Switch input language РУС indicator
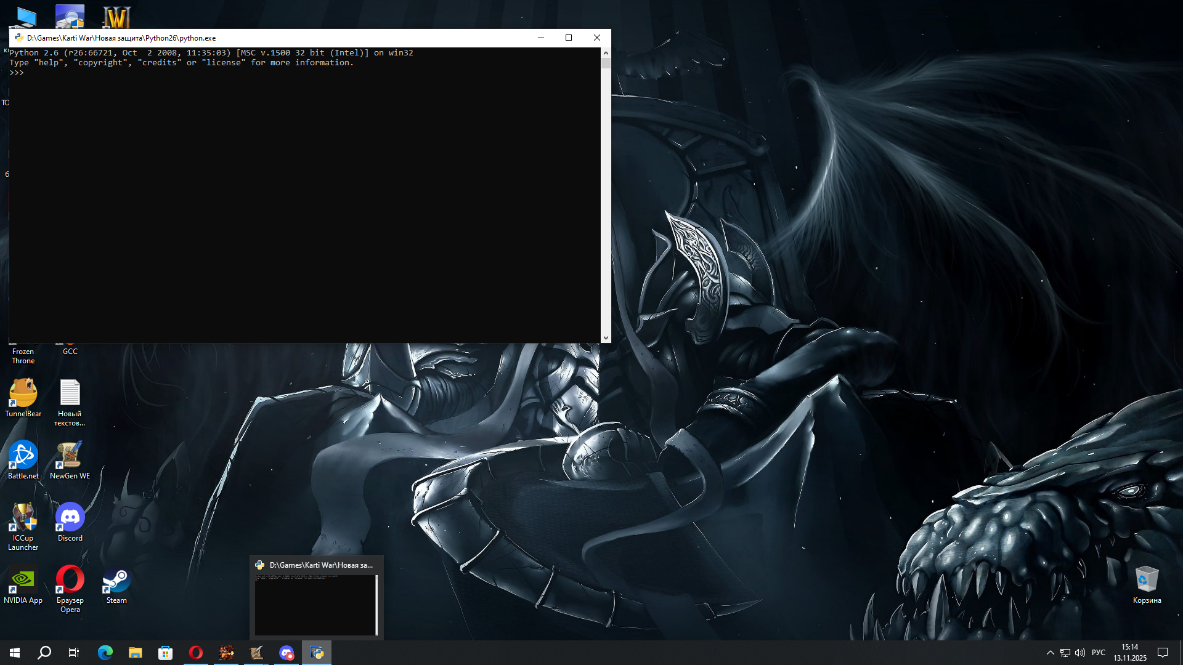This screenshot has height=665, width=1183. click(1098, 653)
